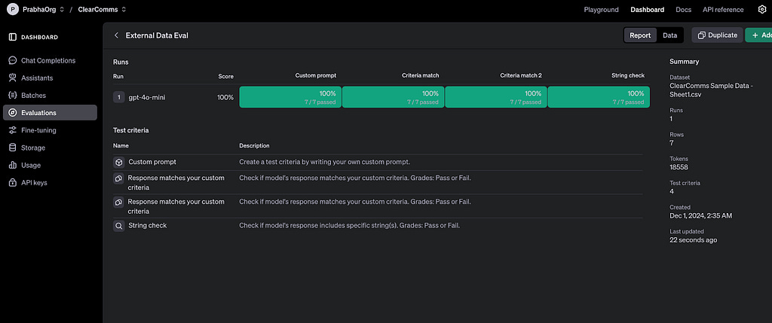Click the Batches icon in sidebar
This screenshot has height=323, width=772.
point(13,96)
